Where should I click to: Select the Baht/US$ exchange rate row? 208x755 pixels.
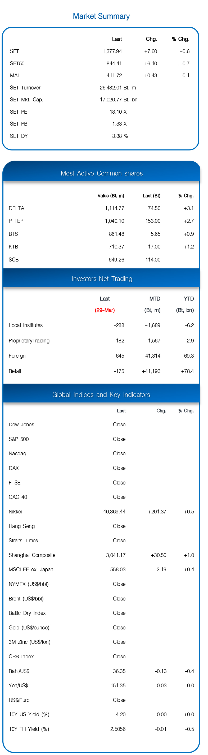pyautogui.click(x=101, y=671)
